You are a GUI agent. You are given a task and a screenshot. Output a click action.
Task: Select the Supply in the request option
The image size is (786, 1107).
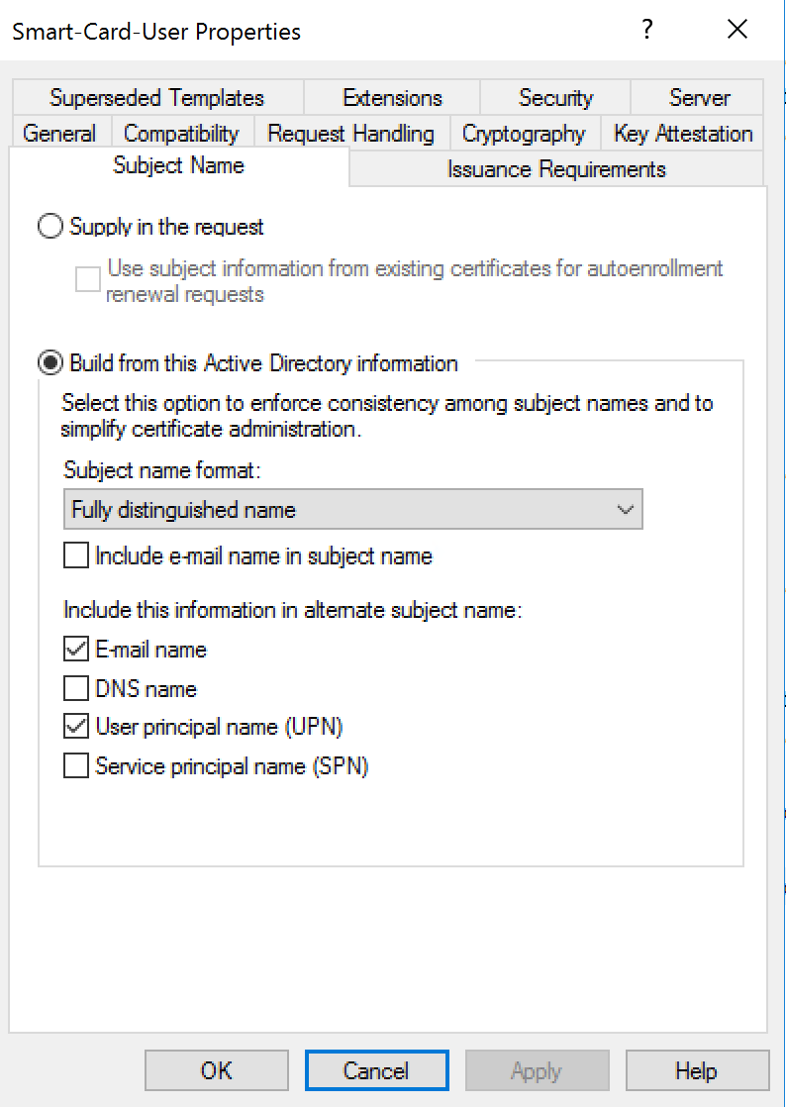[x=49, y=227]
